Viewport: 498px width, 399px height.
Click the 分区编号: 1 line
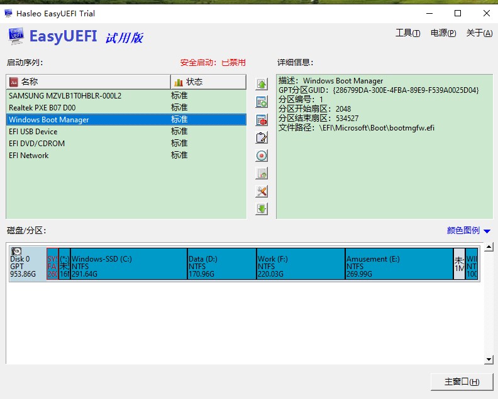click(x=301, y=100)
